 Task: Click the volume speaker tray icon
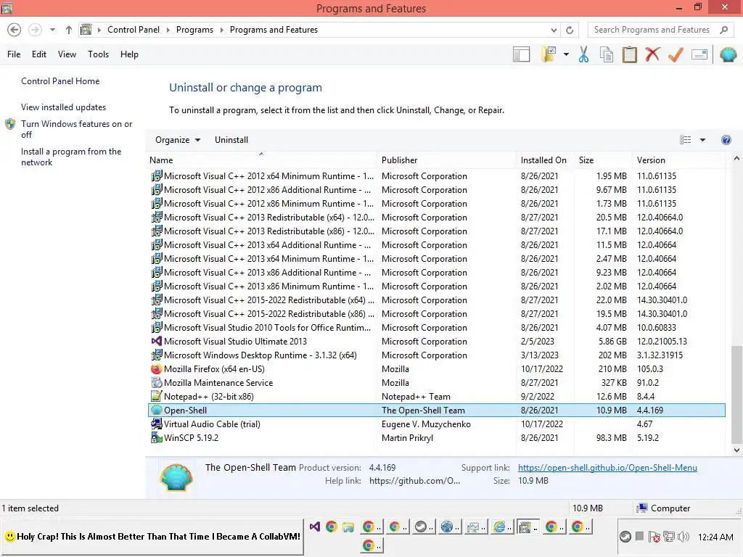coord(684,537)
